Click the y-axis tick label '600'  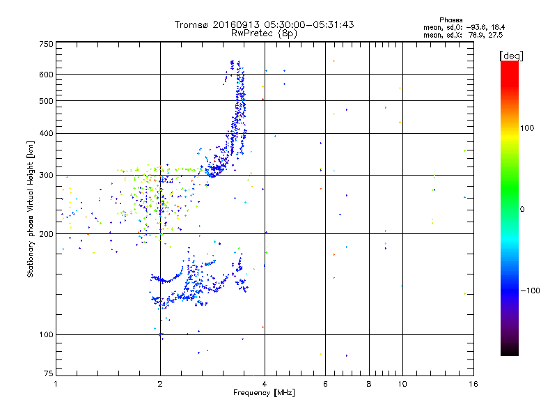coord(46,75)
